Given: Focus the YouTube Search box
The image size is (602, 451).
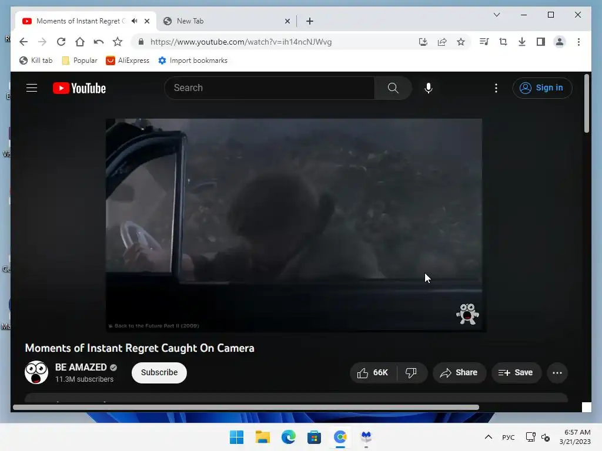Looking at the screenshot, I should click(269, 88).
